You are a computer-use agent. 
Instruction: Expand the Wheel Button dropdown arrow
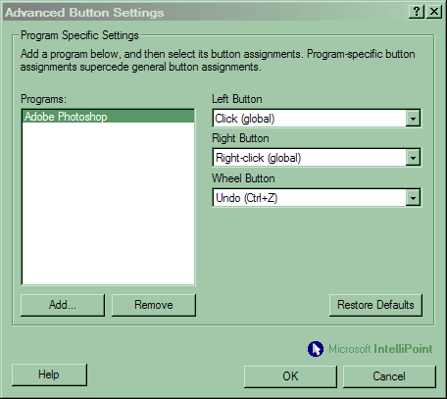click(413, 198)
